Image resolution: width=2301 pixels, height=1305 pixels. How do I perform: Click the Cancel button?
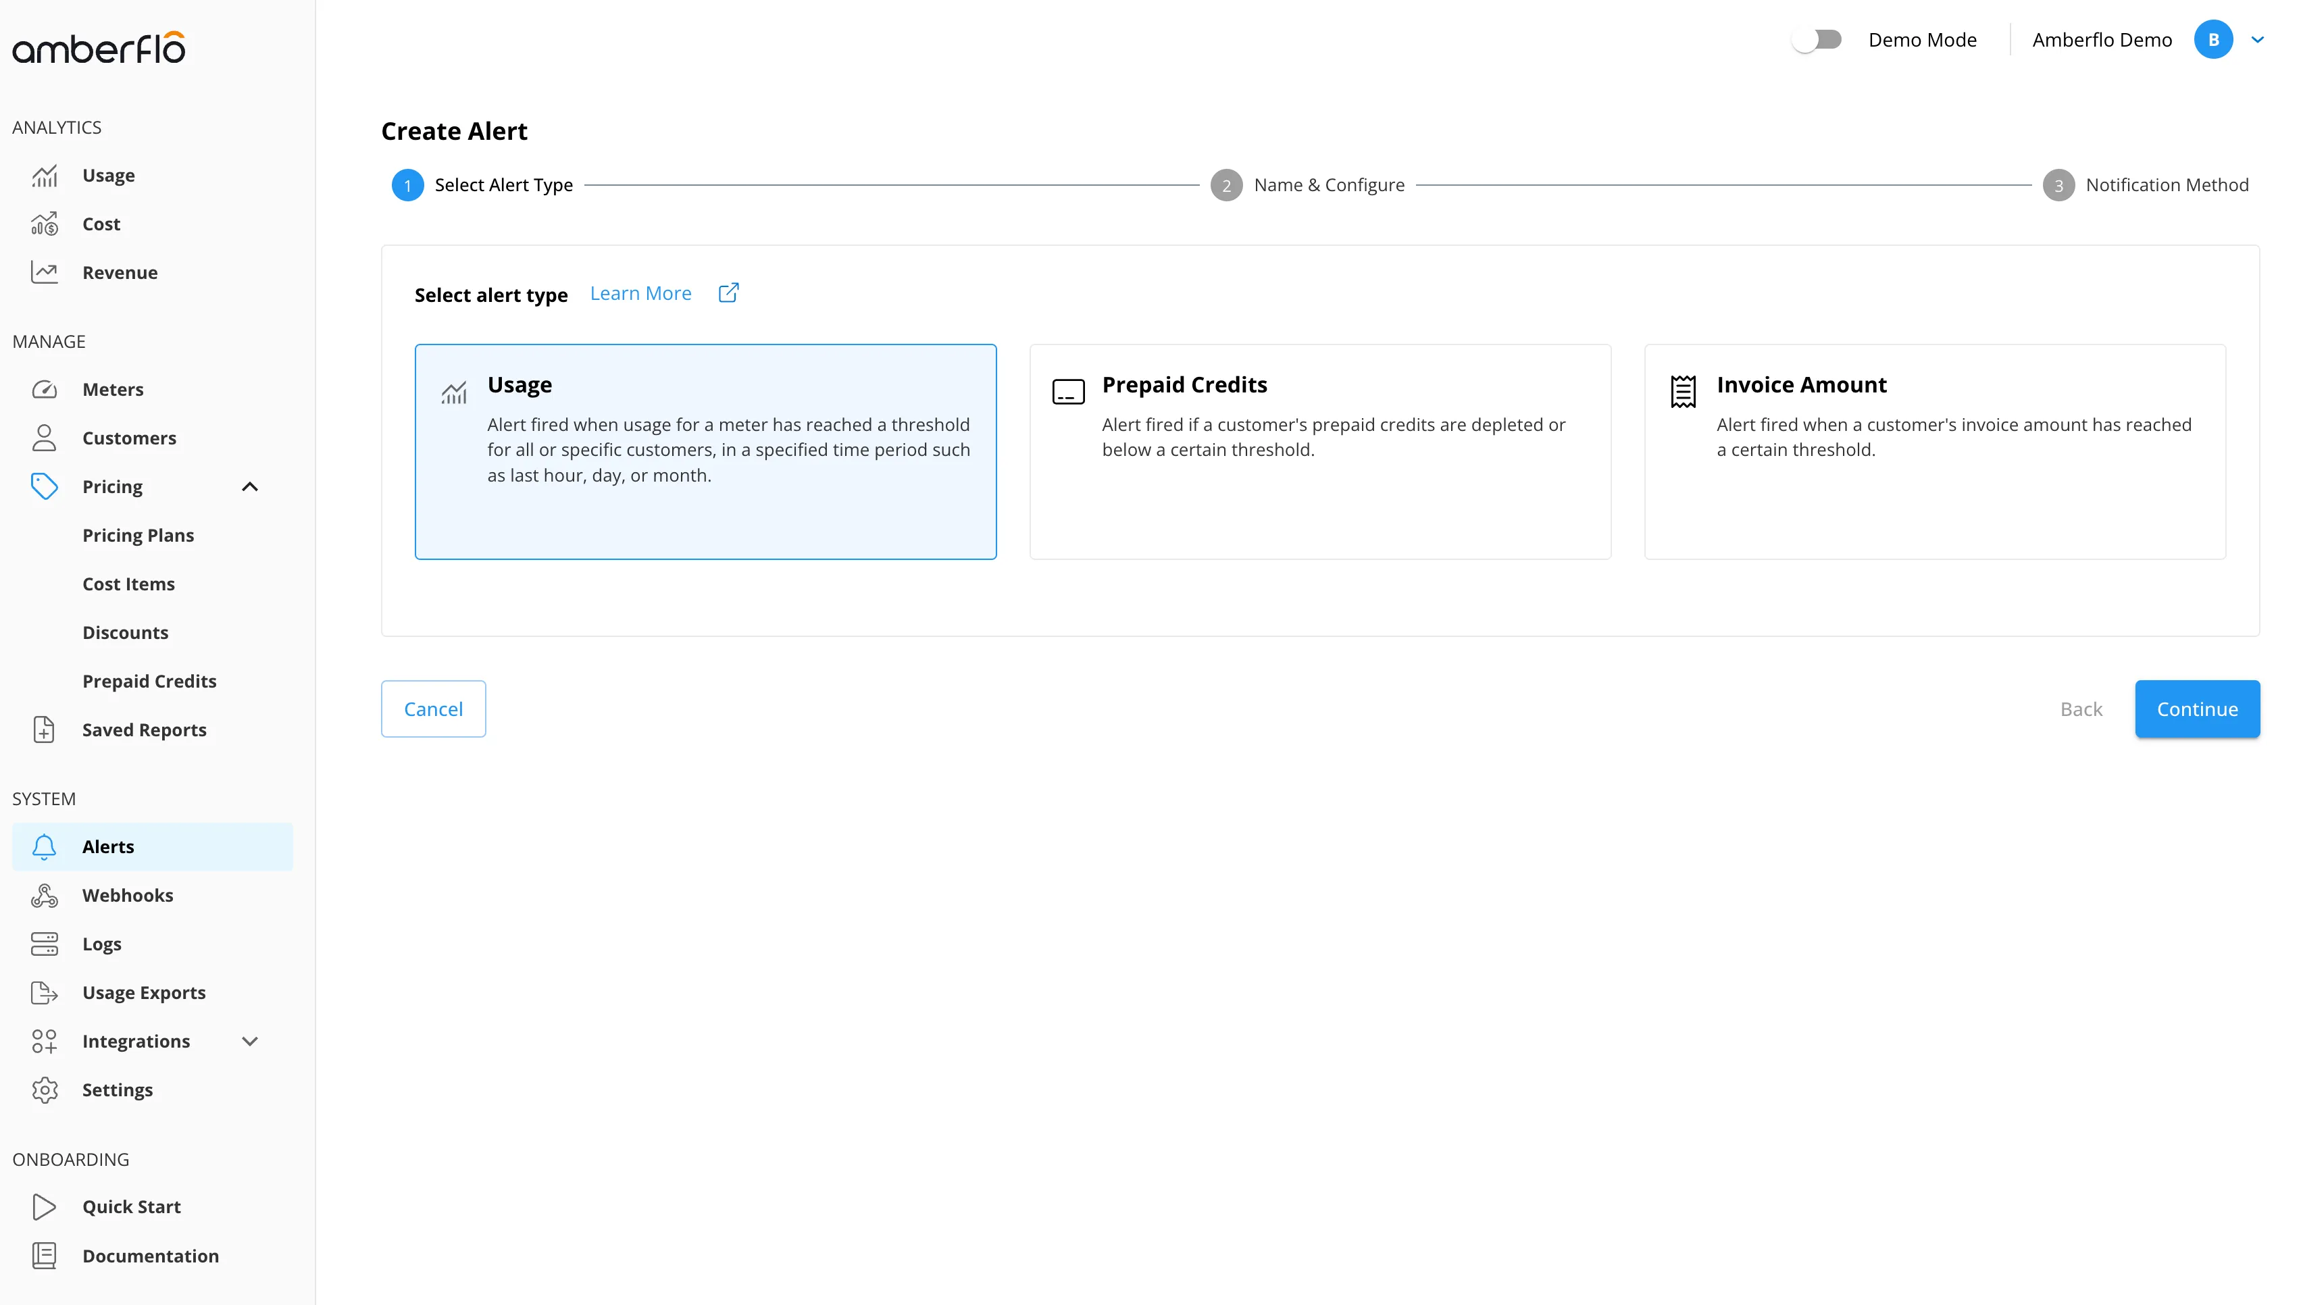[434, 709]
